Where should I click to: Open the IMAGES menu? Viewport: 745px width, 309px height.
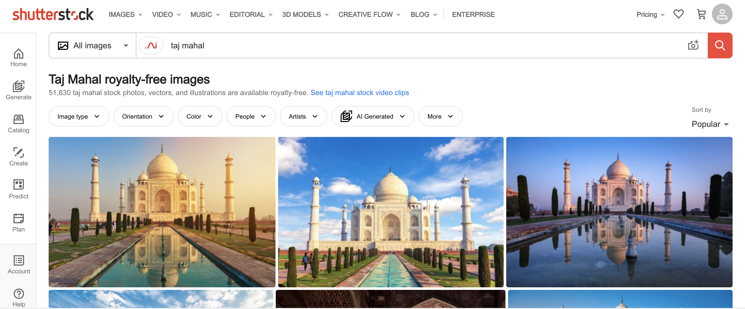(125, 14)
